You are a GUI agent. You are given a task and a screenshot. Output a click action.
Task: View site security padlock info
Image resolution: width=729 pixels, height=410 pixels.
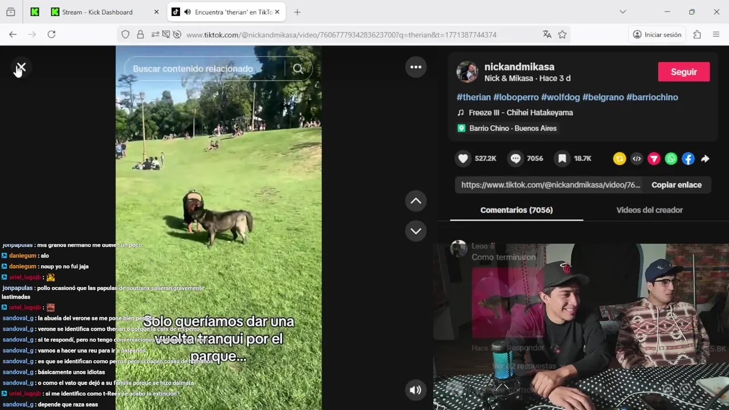click(140, 35)
